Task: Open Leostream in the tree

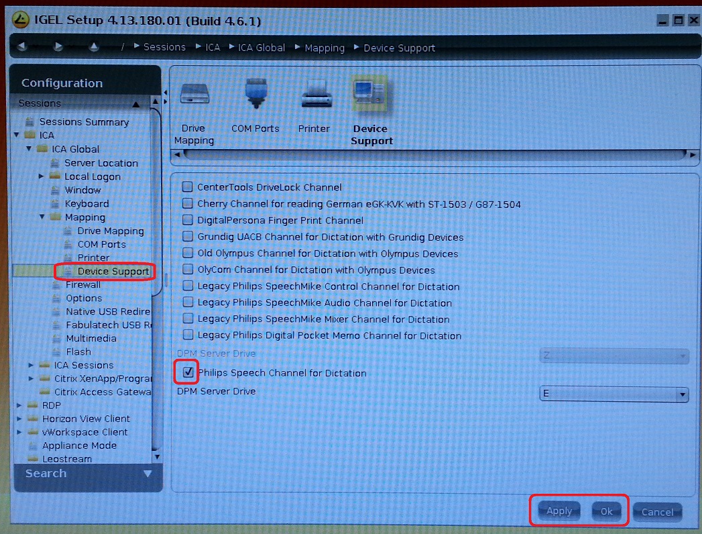Action: pyautogui.click(x=66, y=459)
